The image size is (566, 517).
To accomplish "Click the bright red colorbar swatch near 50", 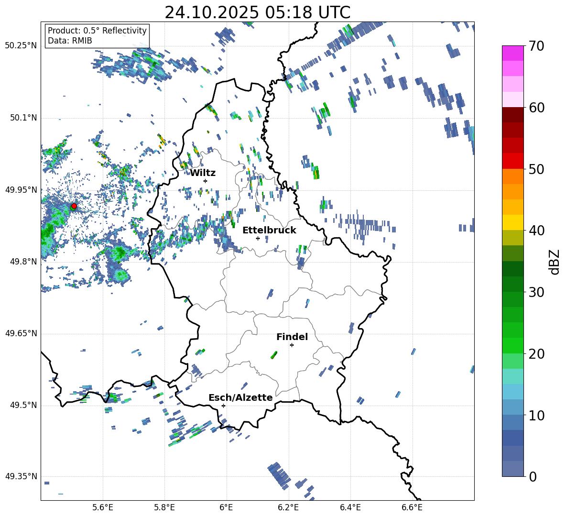I will pos(512,161).
